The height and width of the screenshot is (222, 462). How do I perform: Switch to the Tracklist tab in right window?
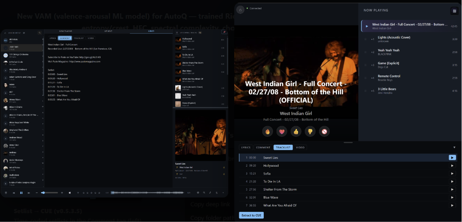[283, 147]
